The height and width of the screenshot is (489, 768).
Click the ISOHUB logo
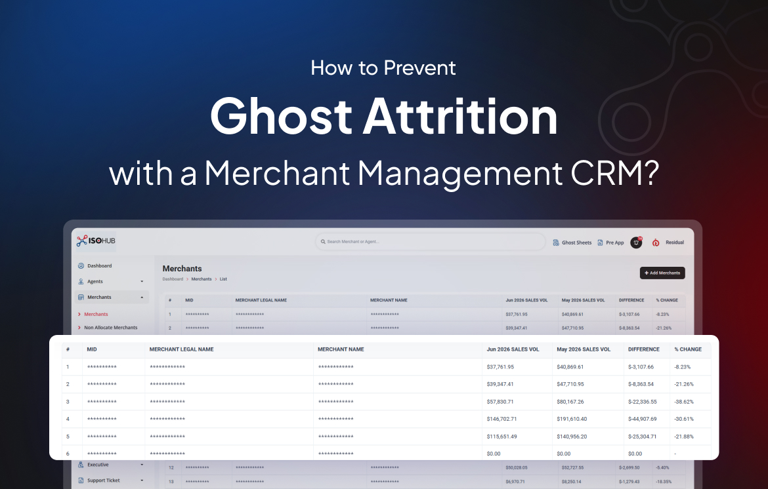coord(96,241)
